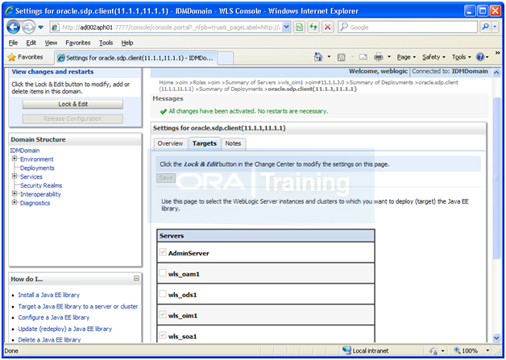506x360 pixels.
Task: Toggle the wls_ods1 checkbox
Action: (163, 293)
